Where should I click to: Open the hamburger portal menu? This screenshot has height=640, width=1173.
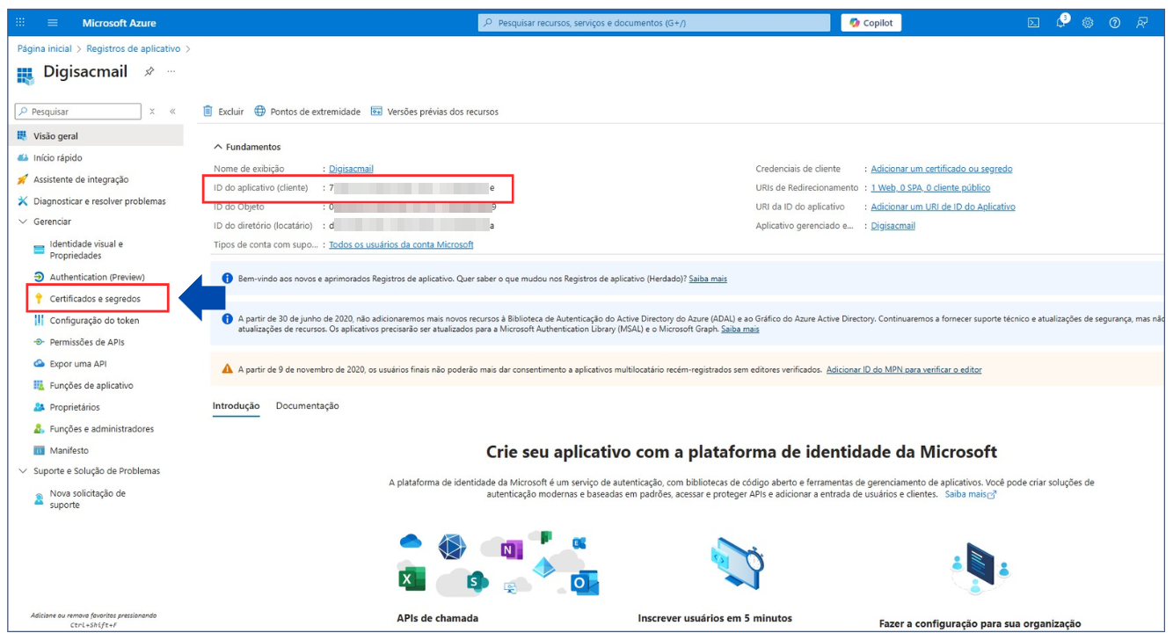52,23
